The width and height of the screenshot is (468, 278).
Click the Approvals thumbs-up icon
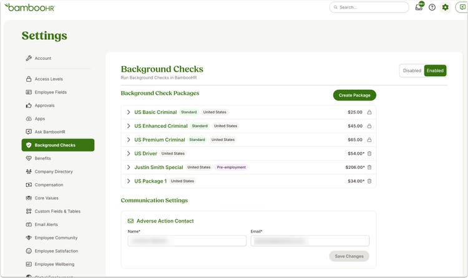(29, 105)
